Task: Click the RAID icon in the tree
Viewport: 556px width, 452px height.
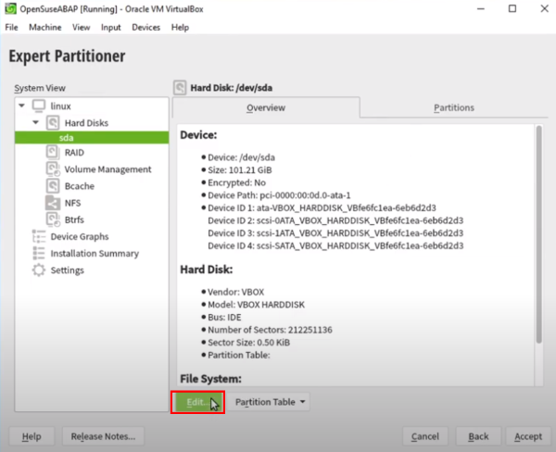Action: [53, 152]
